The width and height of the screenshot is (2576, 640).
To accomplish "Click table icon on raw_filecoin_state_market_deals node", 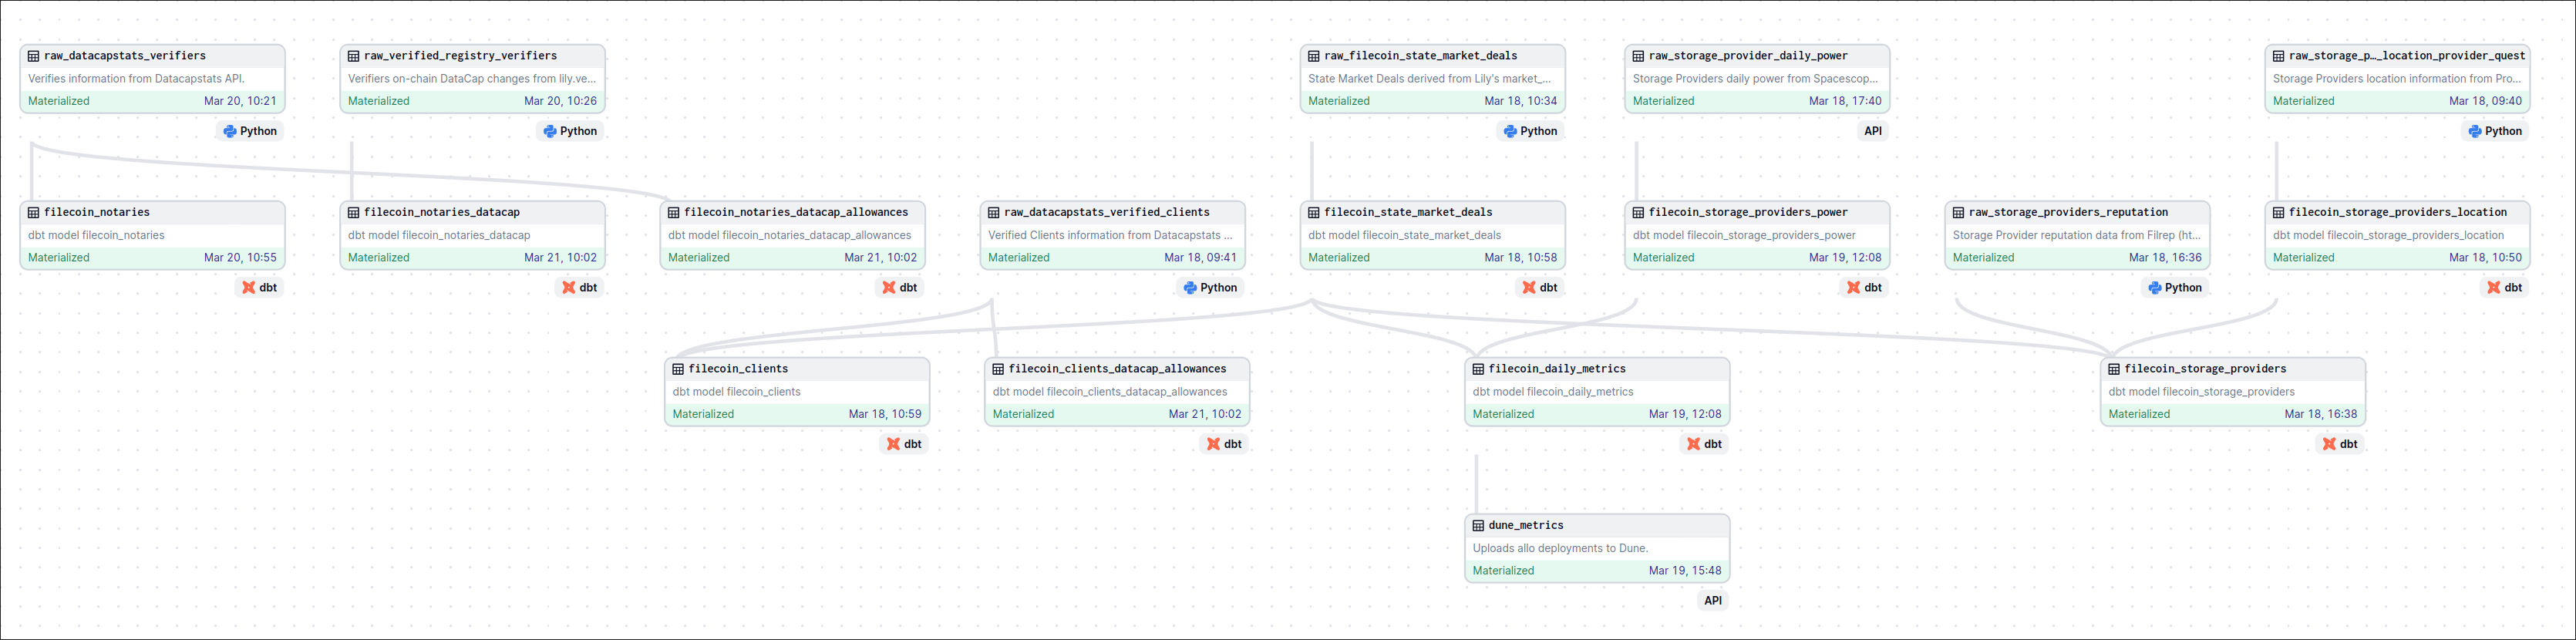I will point(1314,56).
